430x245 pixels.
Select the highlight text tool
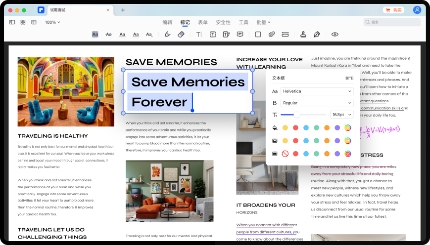(x=95, y=35)
